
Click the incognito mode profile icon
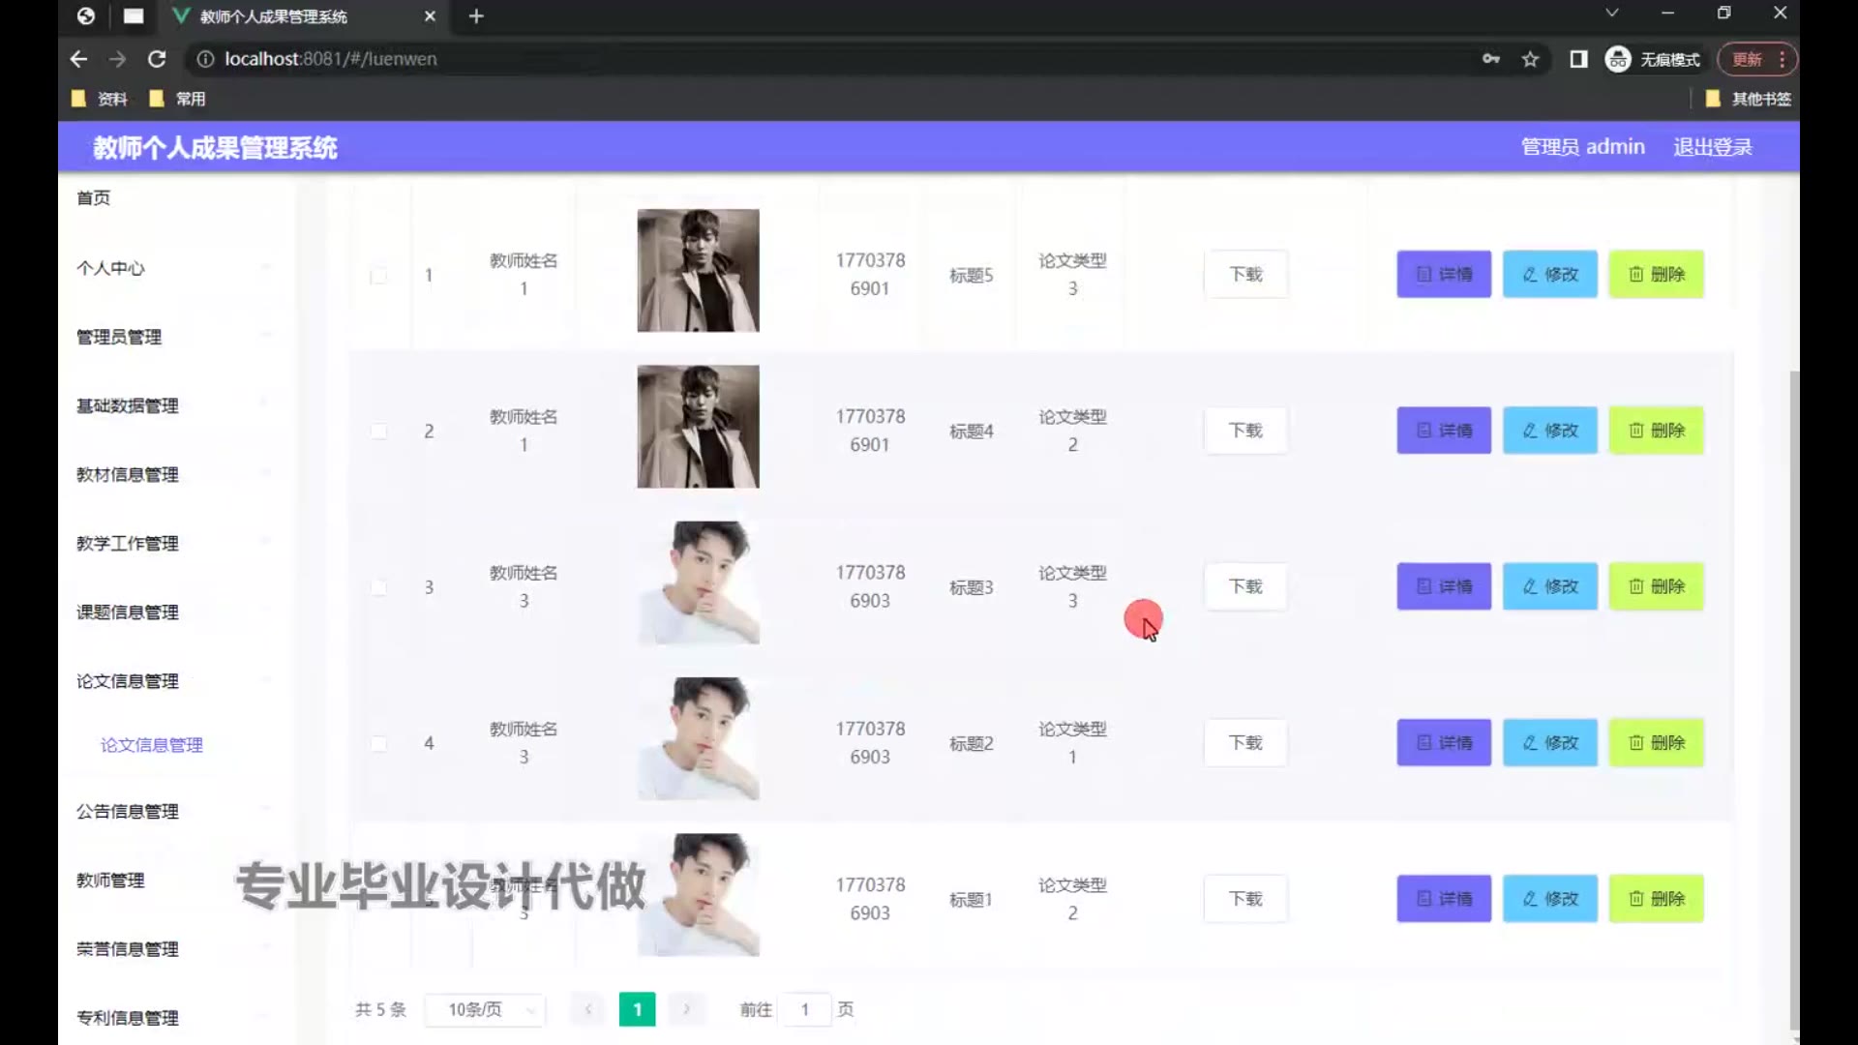click(1618, 59)
